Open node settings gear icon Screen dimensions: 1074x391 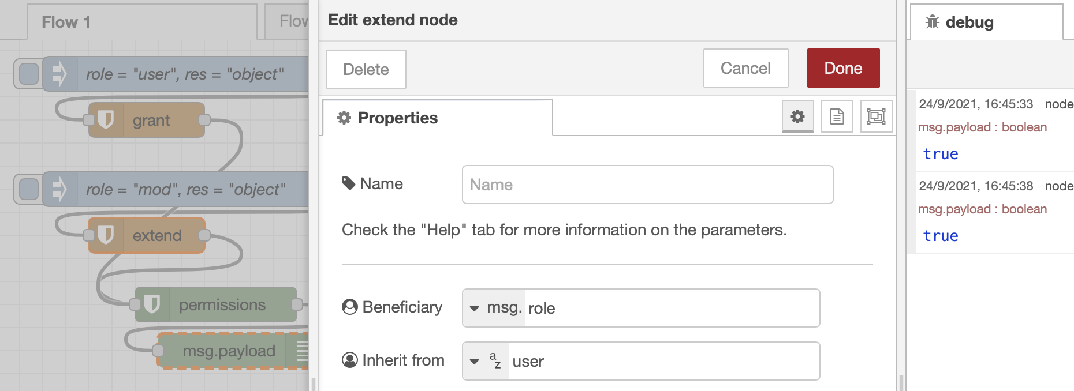(x=797, y=116)
